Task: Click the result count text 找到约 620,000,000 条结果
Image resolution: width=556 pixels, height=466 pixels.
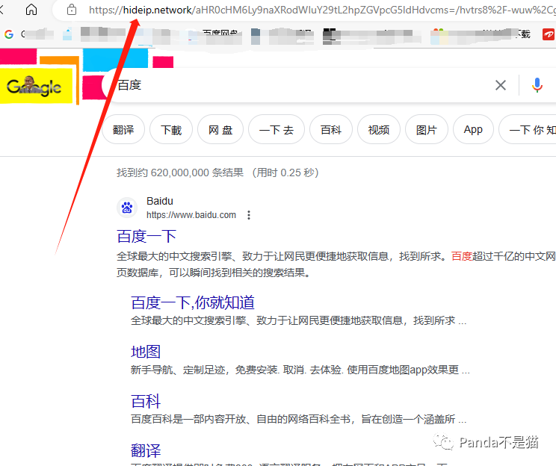Action: (180, 173)
